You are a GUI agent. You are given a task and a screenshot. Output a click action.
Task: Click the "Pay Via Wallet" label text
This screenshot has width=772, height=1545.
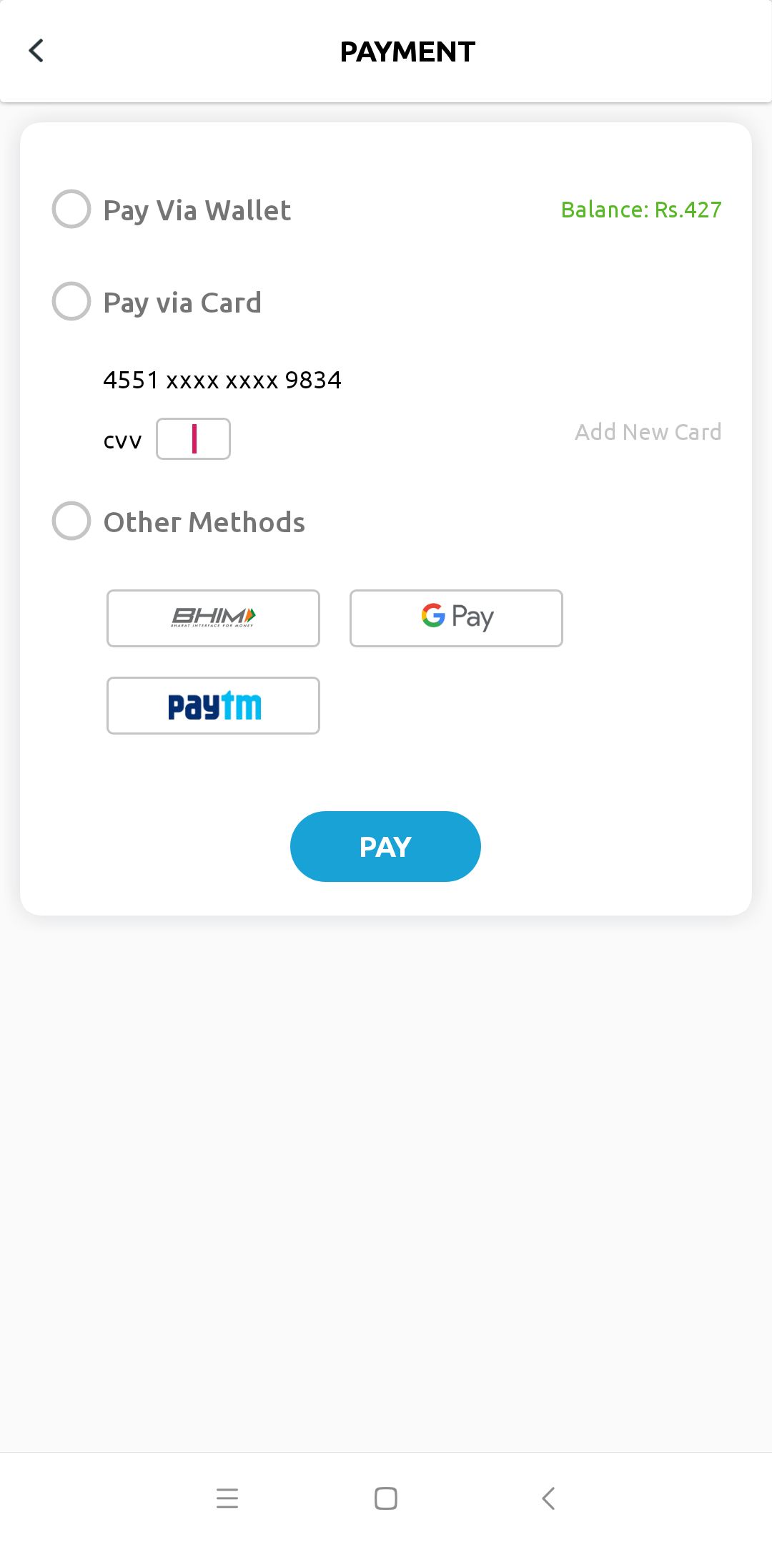coord(197,210)
